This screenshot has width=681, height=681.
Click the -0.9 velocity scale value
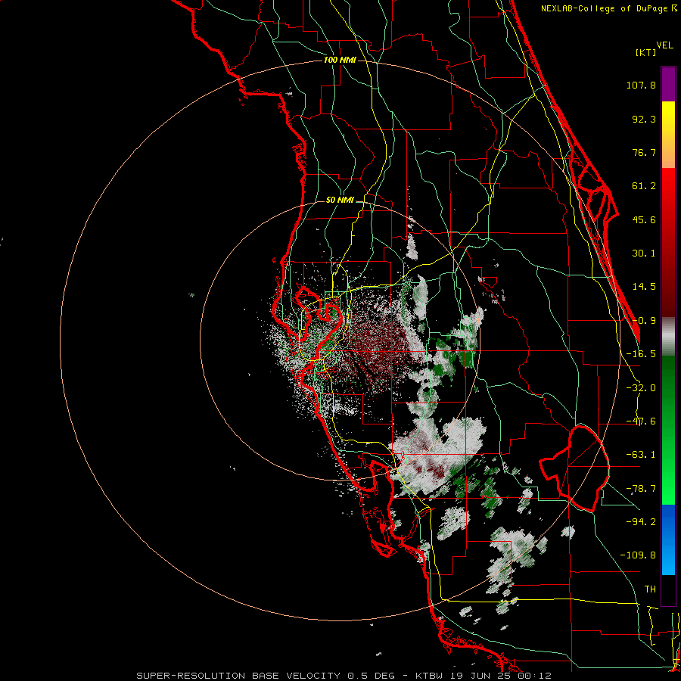pyautogui.click(x=644, y=321)
